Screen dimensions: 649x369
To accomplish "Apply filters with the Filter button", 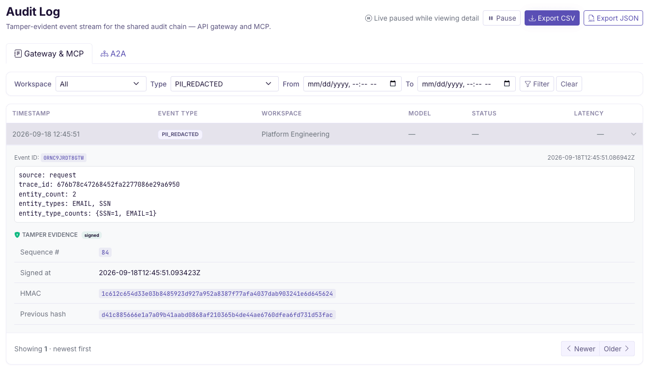I will [x=537, y=84].
